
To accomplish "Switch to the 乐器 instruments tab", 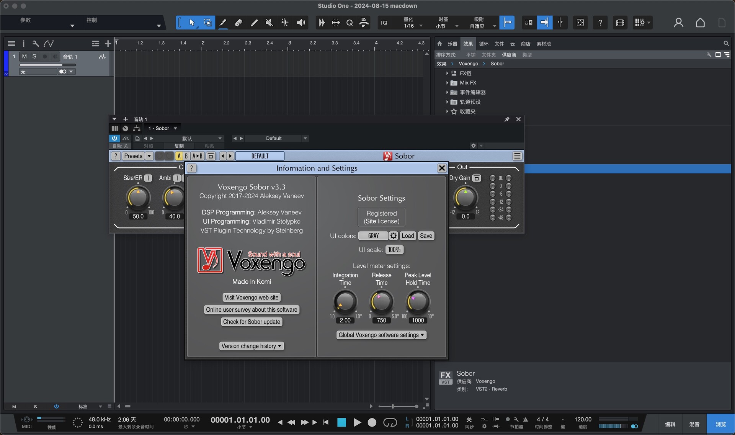I will pos(452,44).
